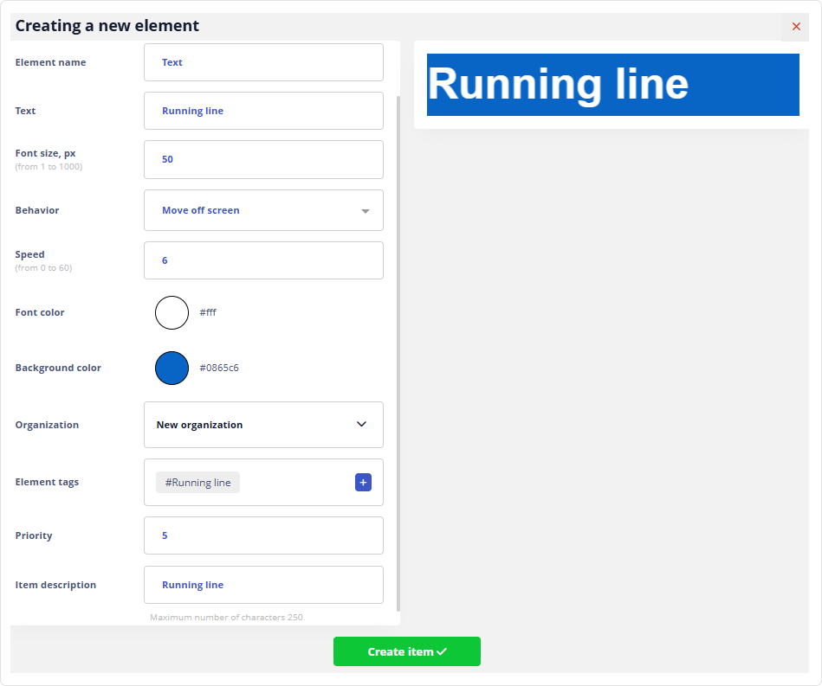Click the Move off screen behavior text
822x686 pixels.
point(201,210)
